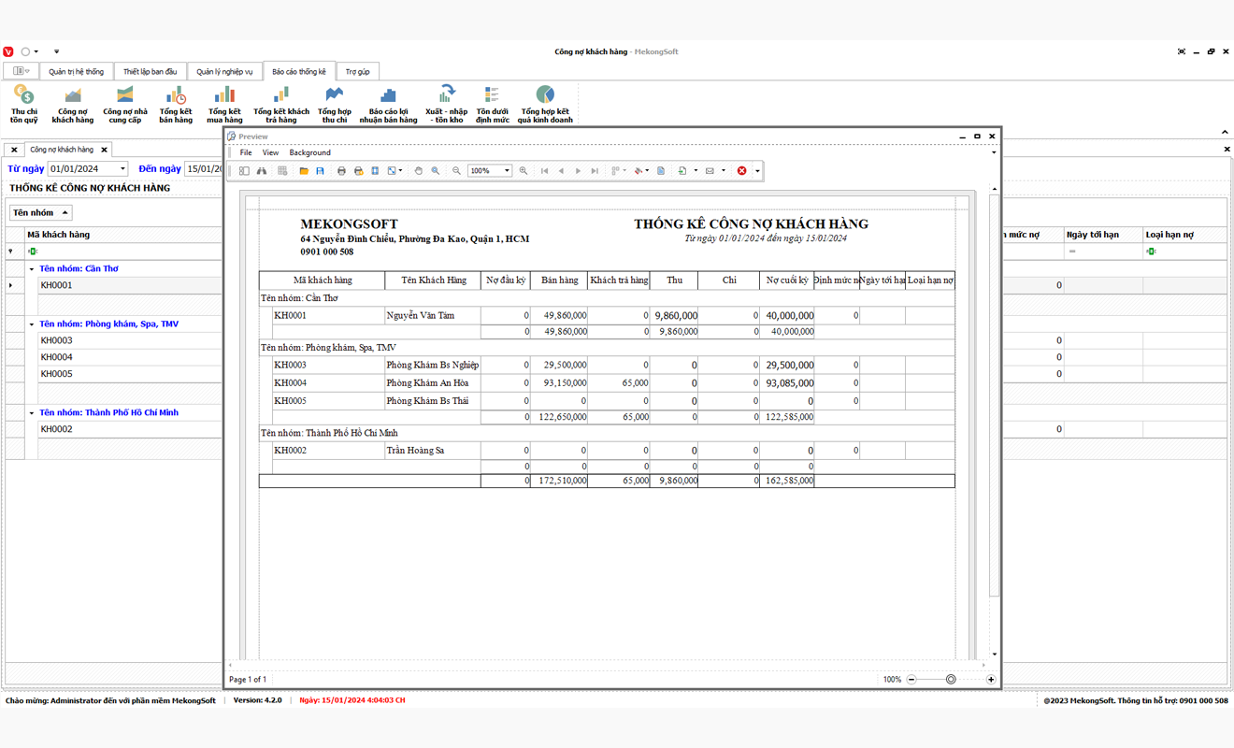1234x748 pixels.
Task: Click the zoom slider plus button
Action: [991, 680]
